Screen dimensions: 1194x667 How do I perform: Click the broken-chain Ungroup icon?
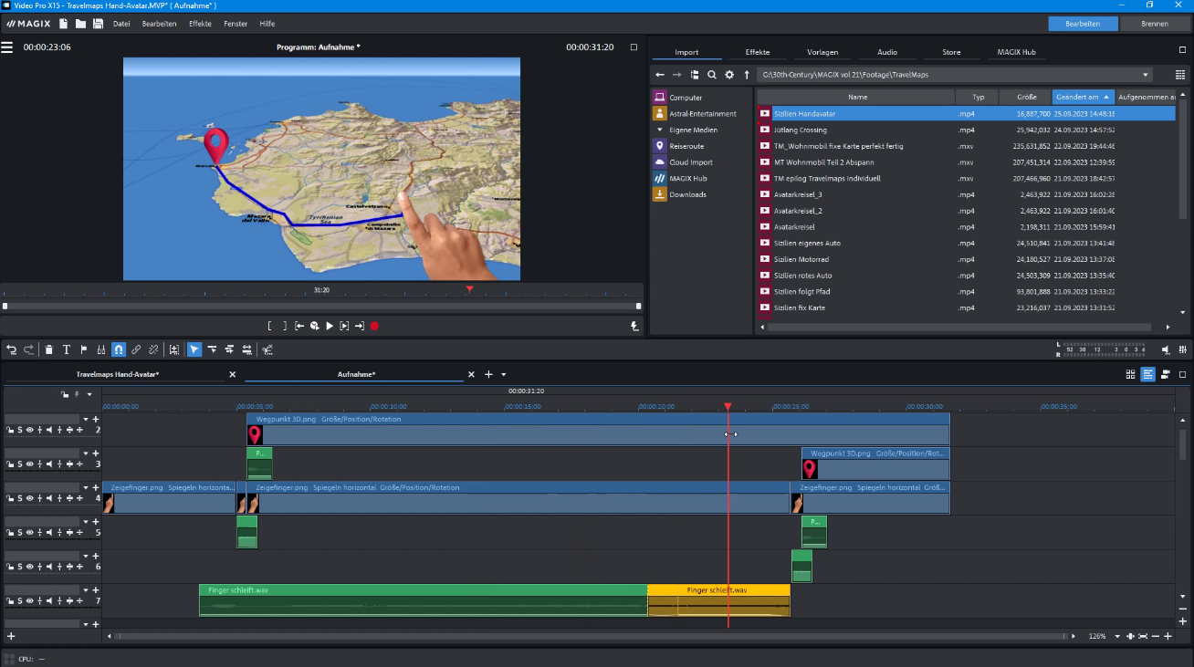pos(154,349)
